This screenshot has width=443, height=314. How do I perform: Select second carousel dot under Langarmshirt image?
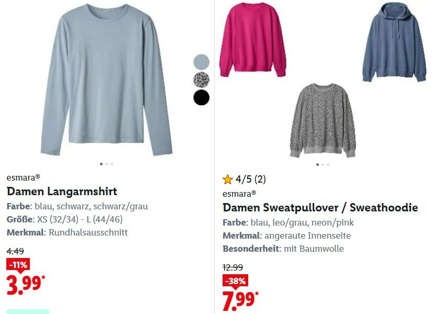point(106,164)
